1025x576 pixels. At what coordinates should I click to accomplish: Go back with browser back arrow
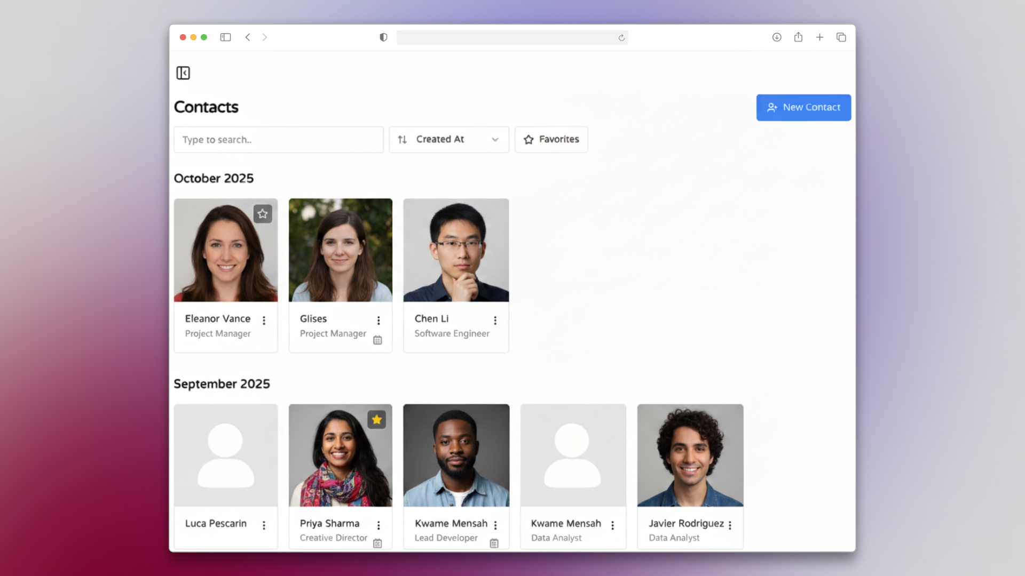point(248,37)
